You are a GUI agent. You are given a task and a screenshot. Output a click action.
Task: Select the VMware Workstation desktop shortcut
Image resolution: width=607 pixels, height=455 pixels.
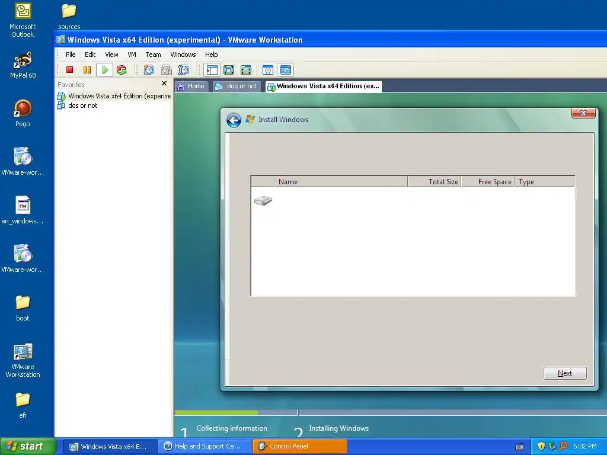click(x=23, y=360)
